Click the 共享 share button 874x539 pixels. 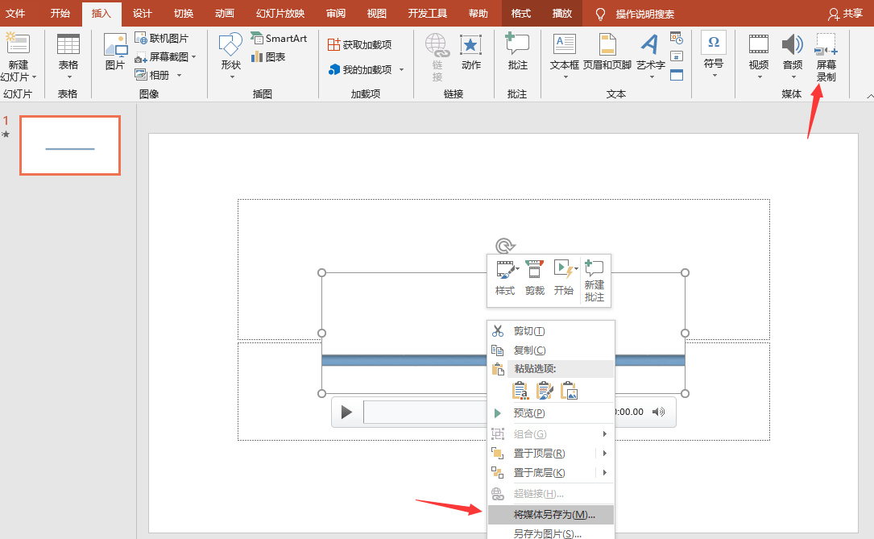[x=846, y=14]
